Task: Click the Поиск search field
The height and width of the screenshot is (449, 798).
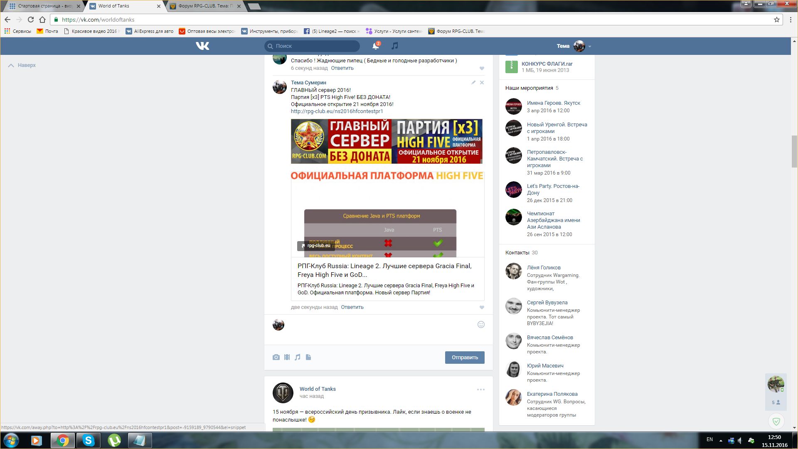Action: coord(312,46)
